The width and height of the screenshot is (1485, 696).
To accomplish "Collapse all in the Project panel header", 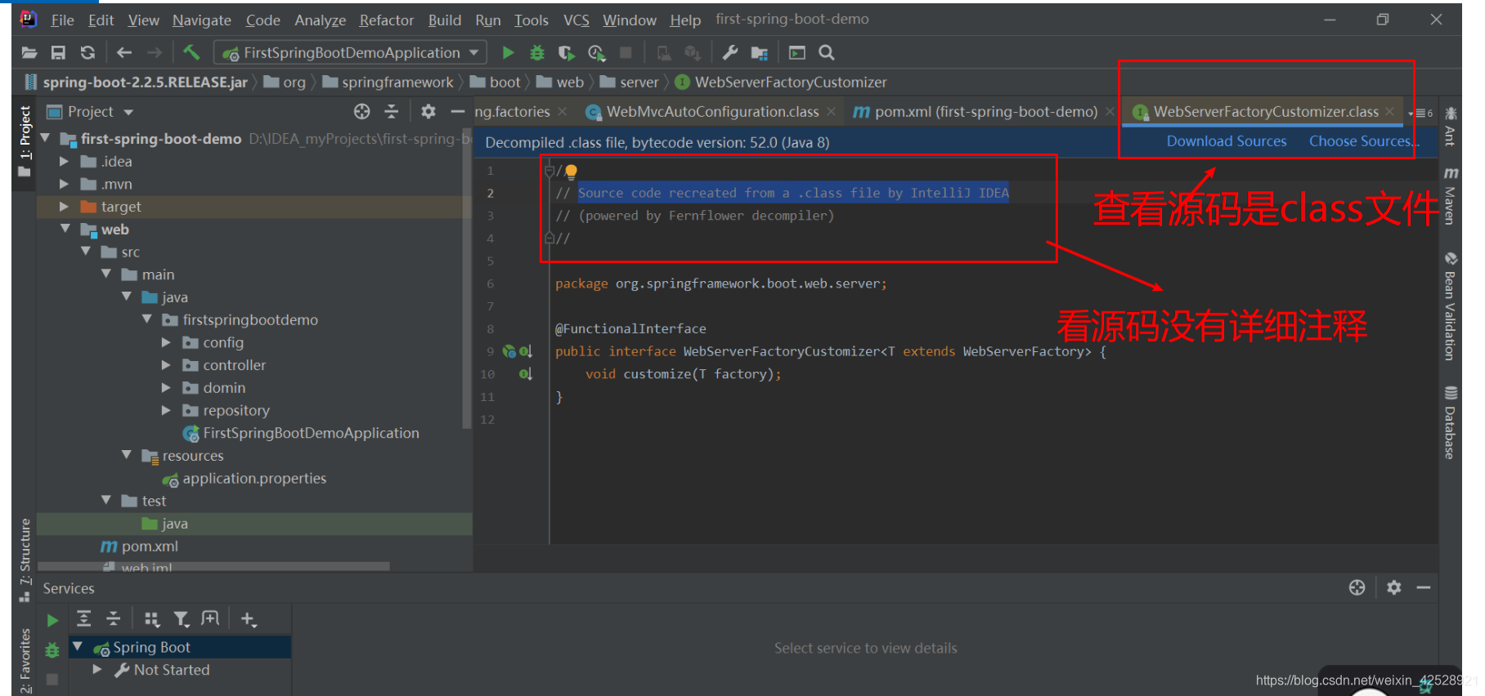I will coord(392,111).
